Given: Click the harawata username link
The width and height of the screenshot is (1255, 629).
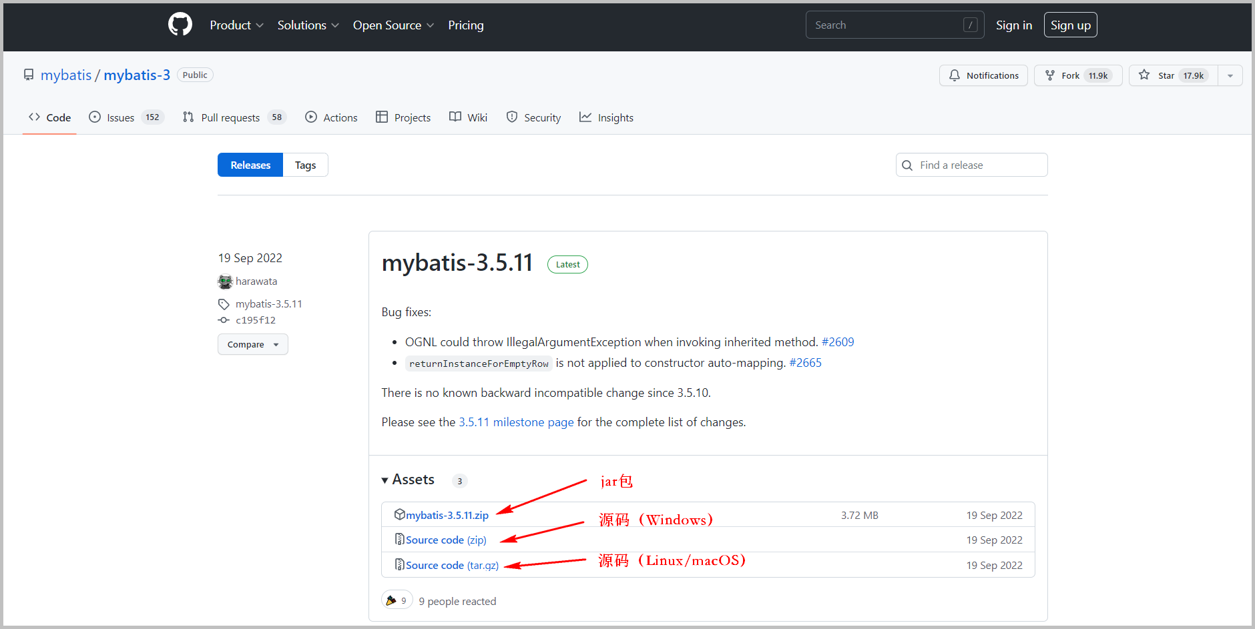Looking at the screenshot, I should 256,281.
